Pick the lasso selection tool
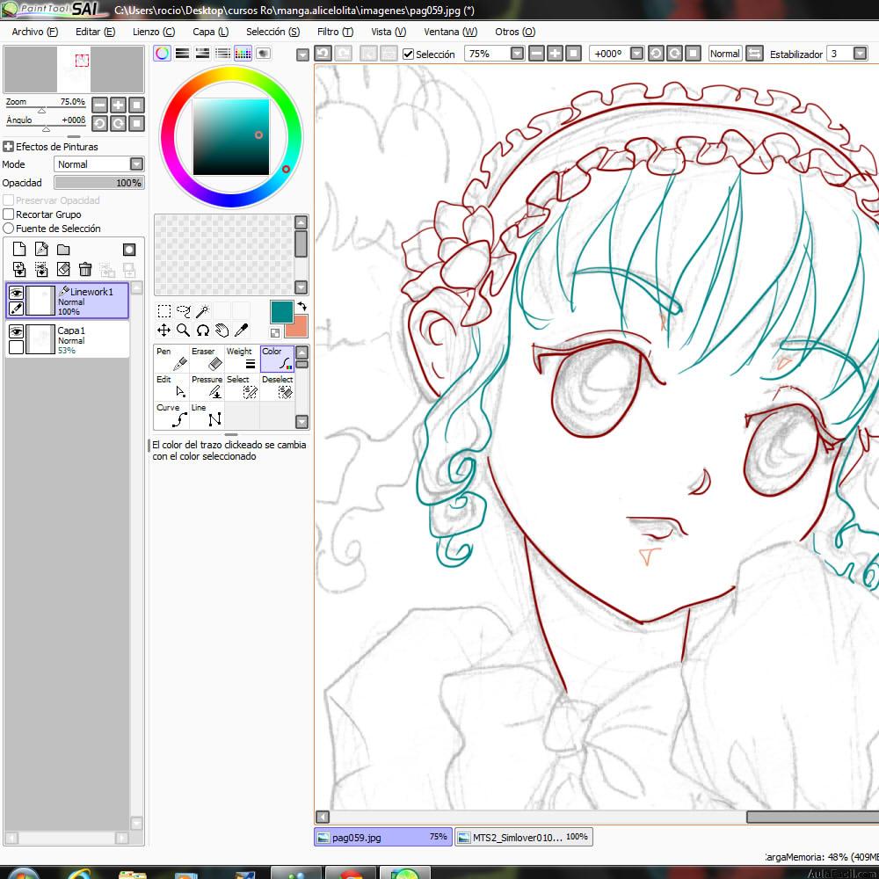 pyautogui.click(x=184, y=311)
